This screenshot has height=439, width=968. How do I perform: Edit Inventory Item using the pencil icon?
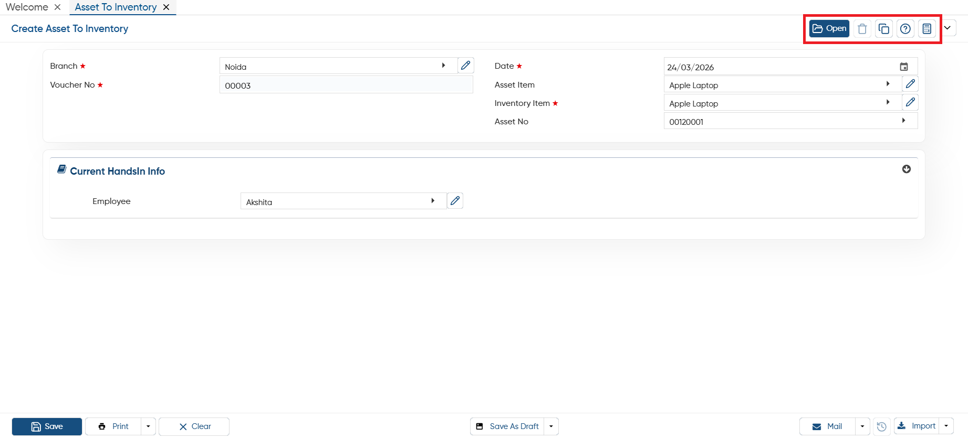click(910, 102)
